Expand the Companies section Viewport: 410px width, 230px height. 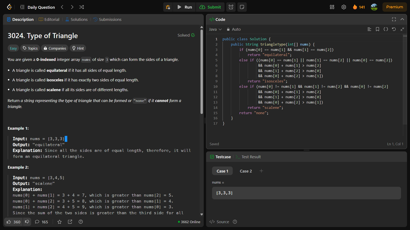(x=54, y=48)
